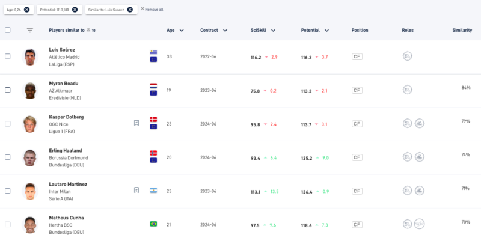The height and width of the screenshot is (241, 481).
Task: Remove the Potential 111.3,180 filter chip
Action: (75, 10)
